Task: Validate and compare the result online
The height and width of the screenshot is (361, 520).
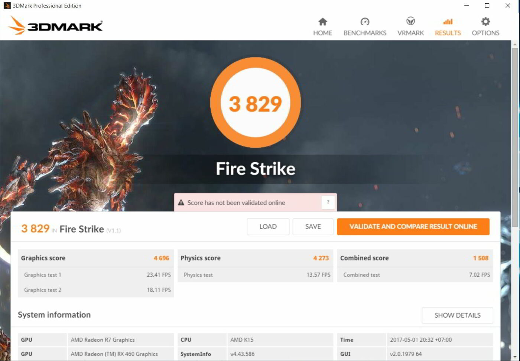Action: [413, 226]
